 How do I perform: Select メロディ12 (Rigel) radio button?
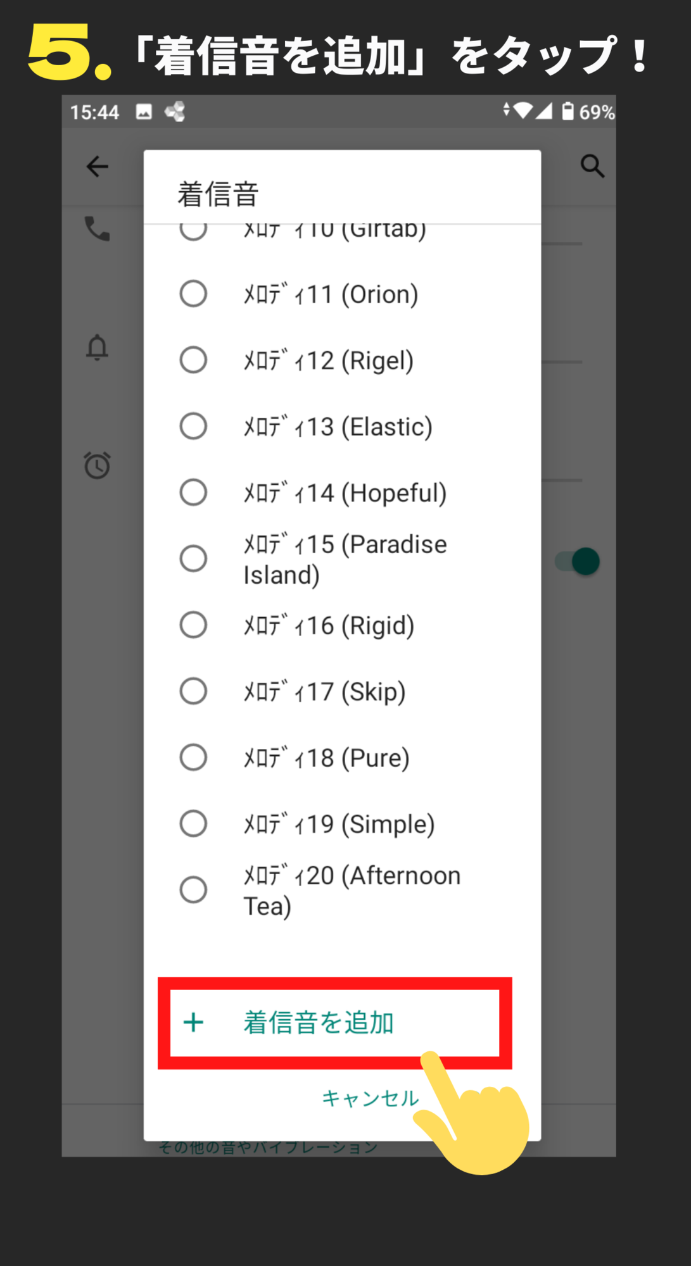tap(193, 360)
